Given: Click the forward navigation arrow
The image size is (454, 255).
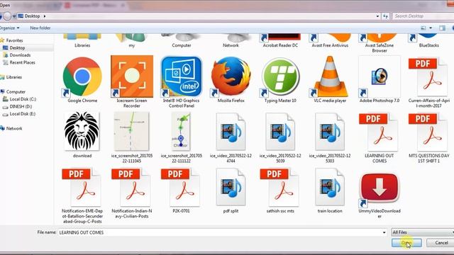Looking at the screenshot, I should pyautogui.click(x=7, y=16).
